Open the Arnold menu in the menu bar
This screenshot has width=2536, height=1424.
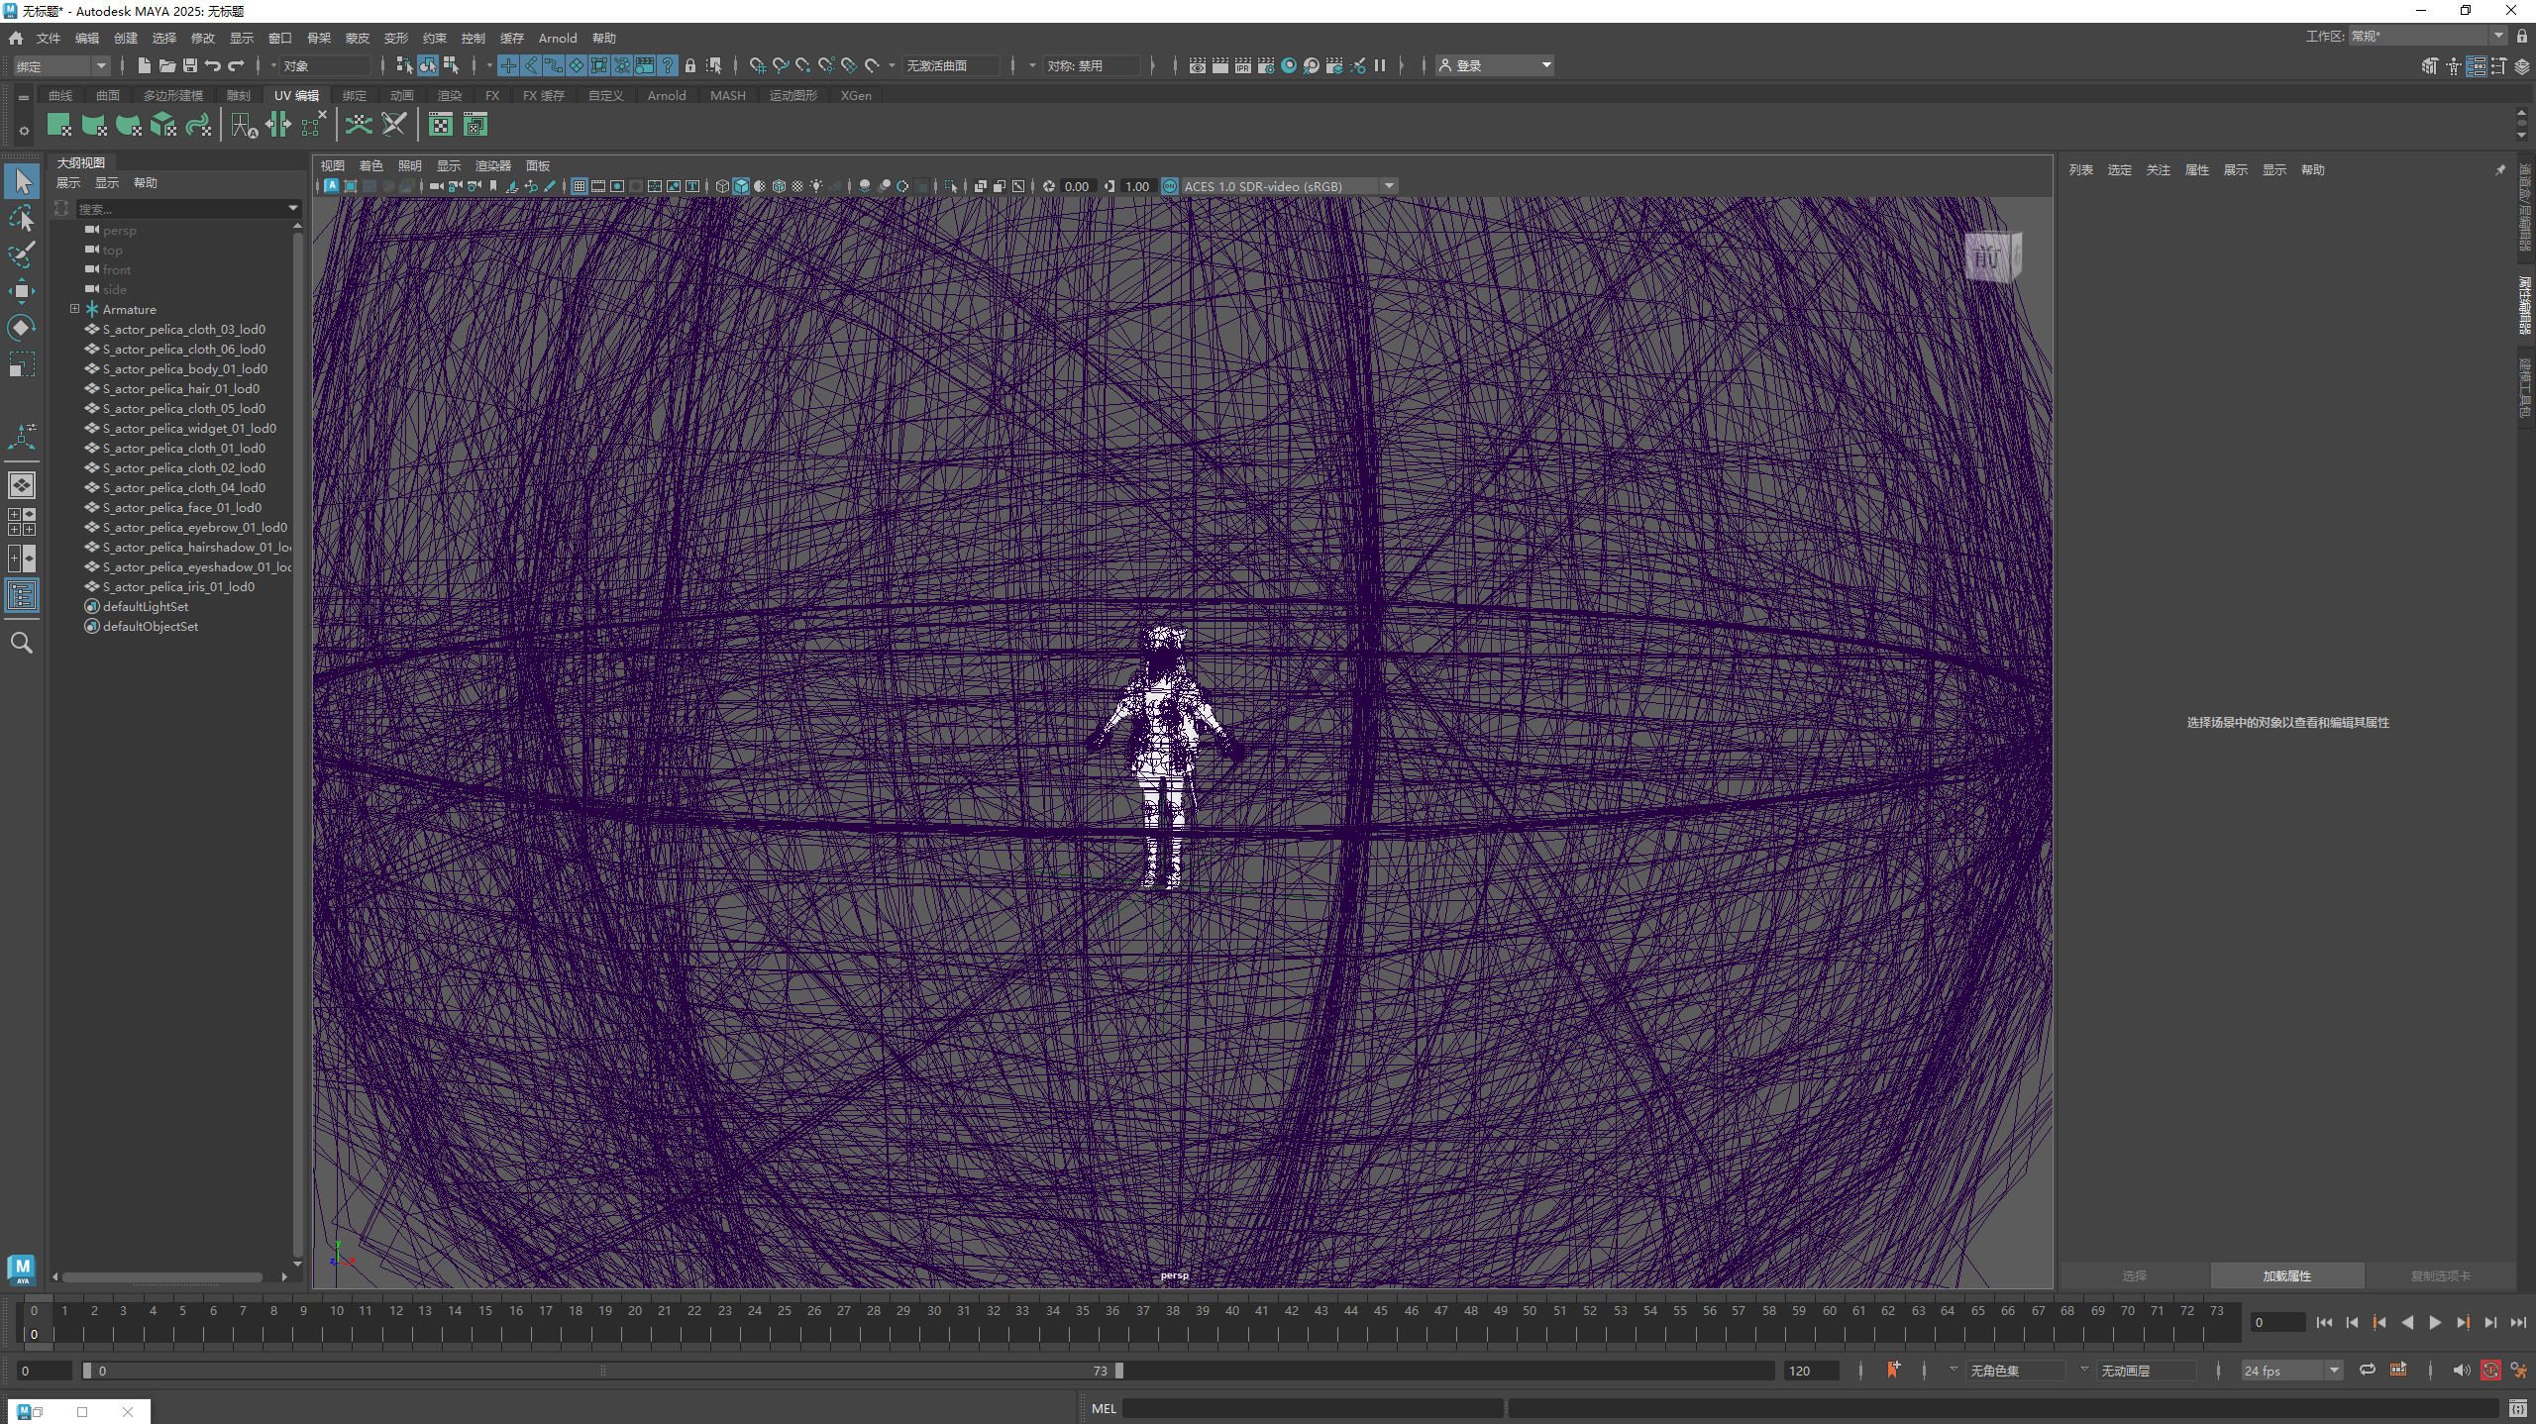(x=557, y=38)
